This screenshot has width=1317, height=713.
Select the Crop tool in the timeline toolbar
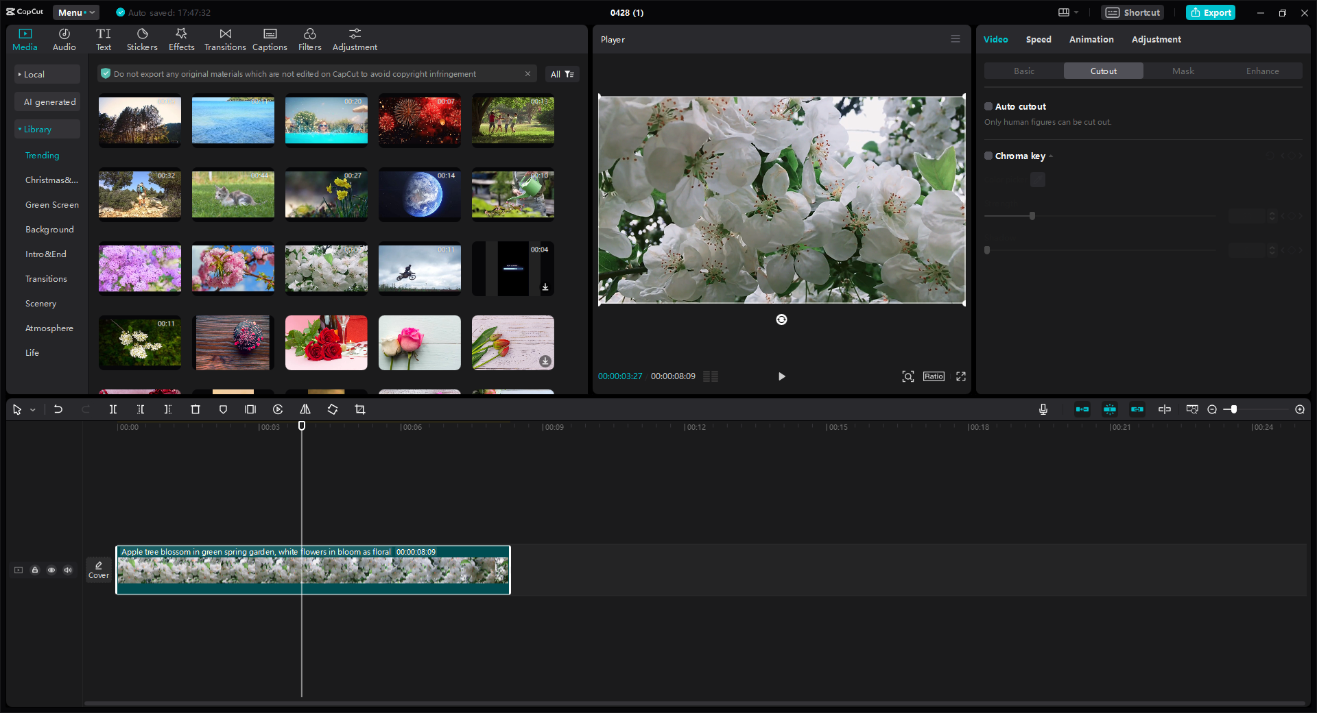360,409
